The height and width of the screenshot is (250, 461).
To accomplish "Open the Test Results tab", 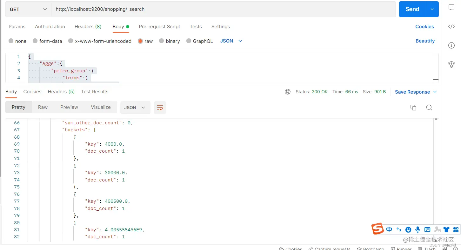I will pyautogui.click(x=95, y=92).
